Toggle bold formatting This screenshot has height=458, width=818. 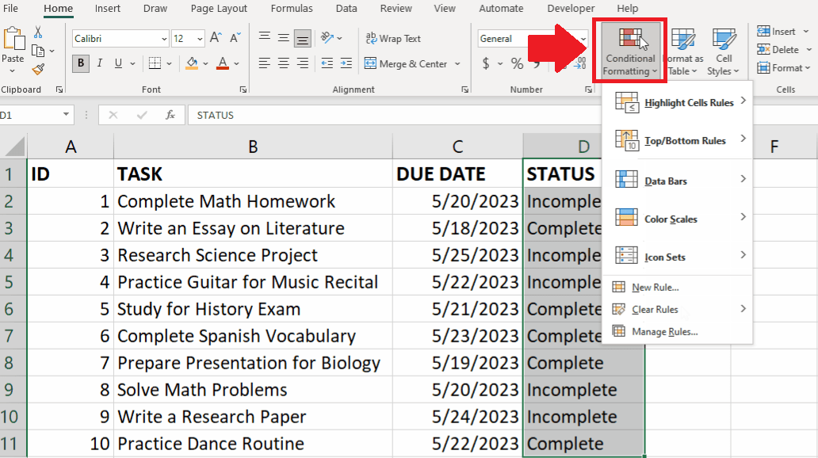tap(79, 63)
